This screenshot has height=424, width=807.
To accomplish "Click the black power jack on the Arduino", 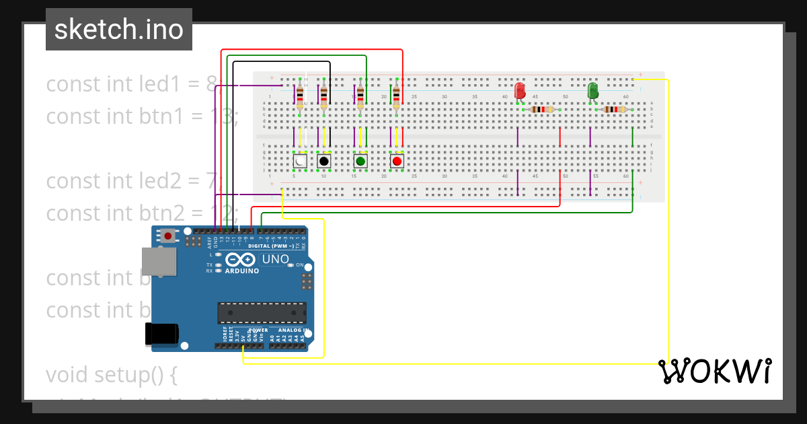I will [161, 332].
